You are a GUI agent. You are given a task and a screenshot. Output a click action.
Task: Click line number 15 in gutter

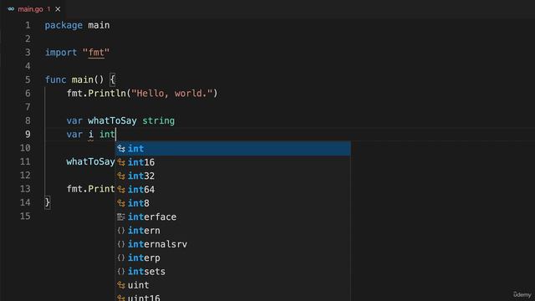coord(25,217)
